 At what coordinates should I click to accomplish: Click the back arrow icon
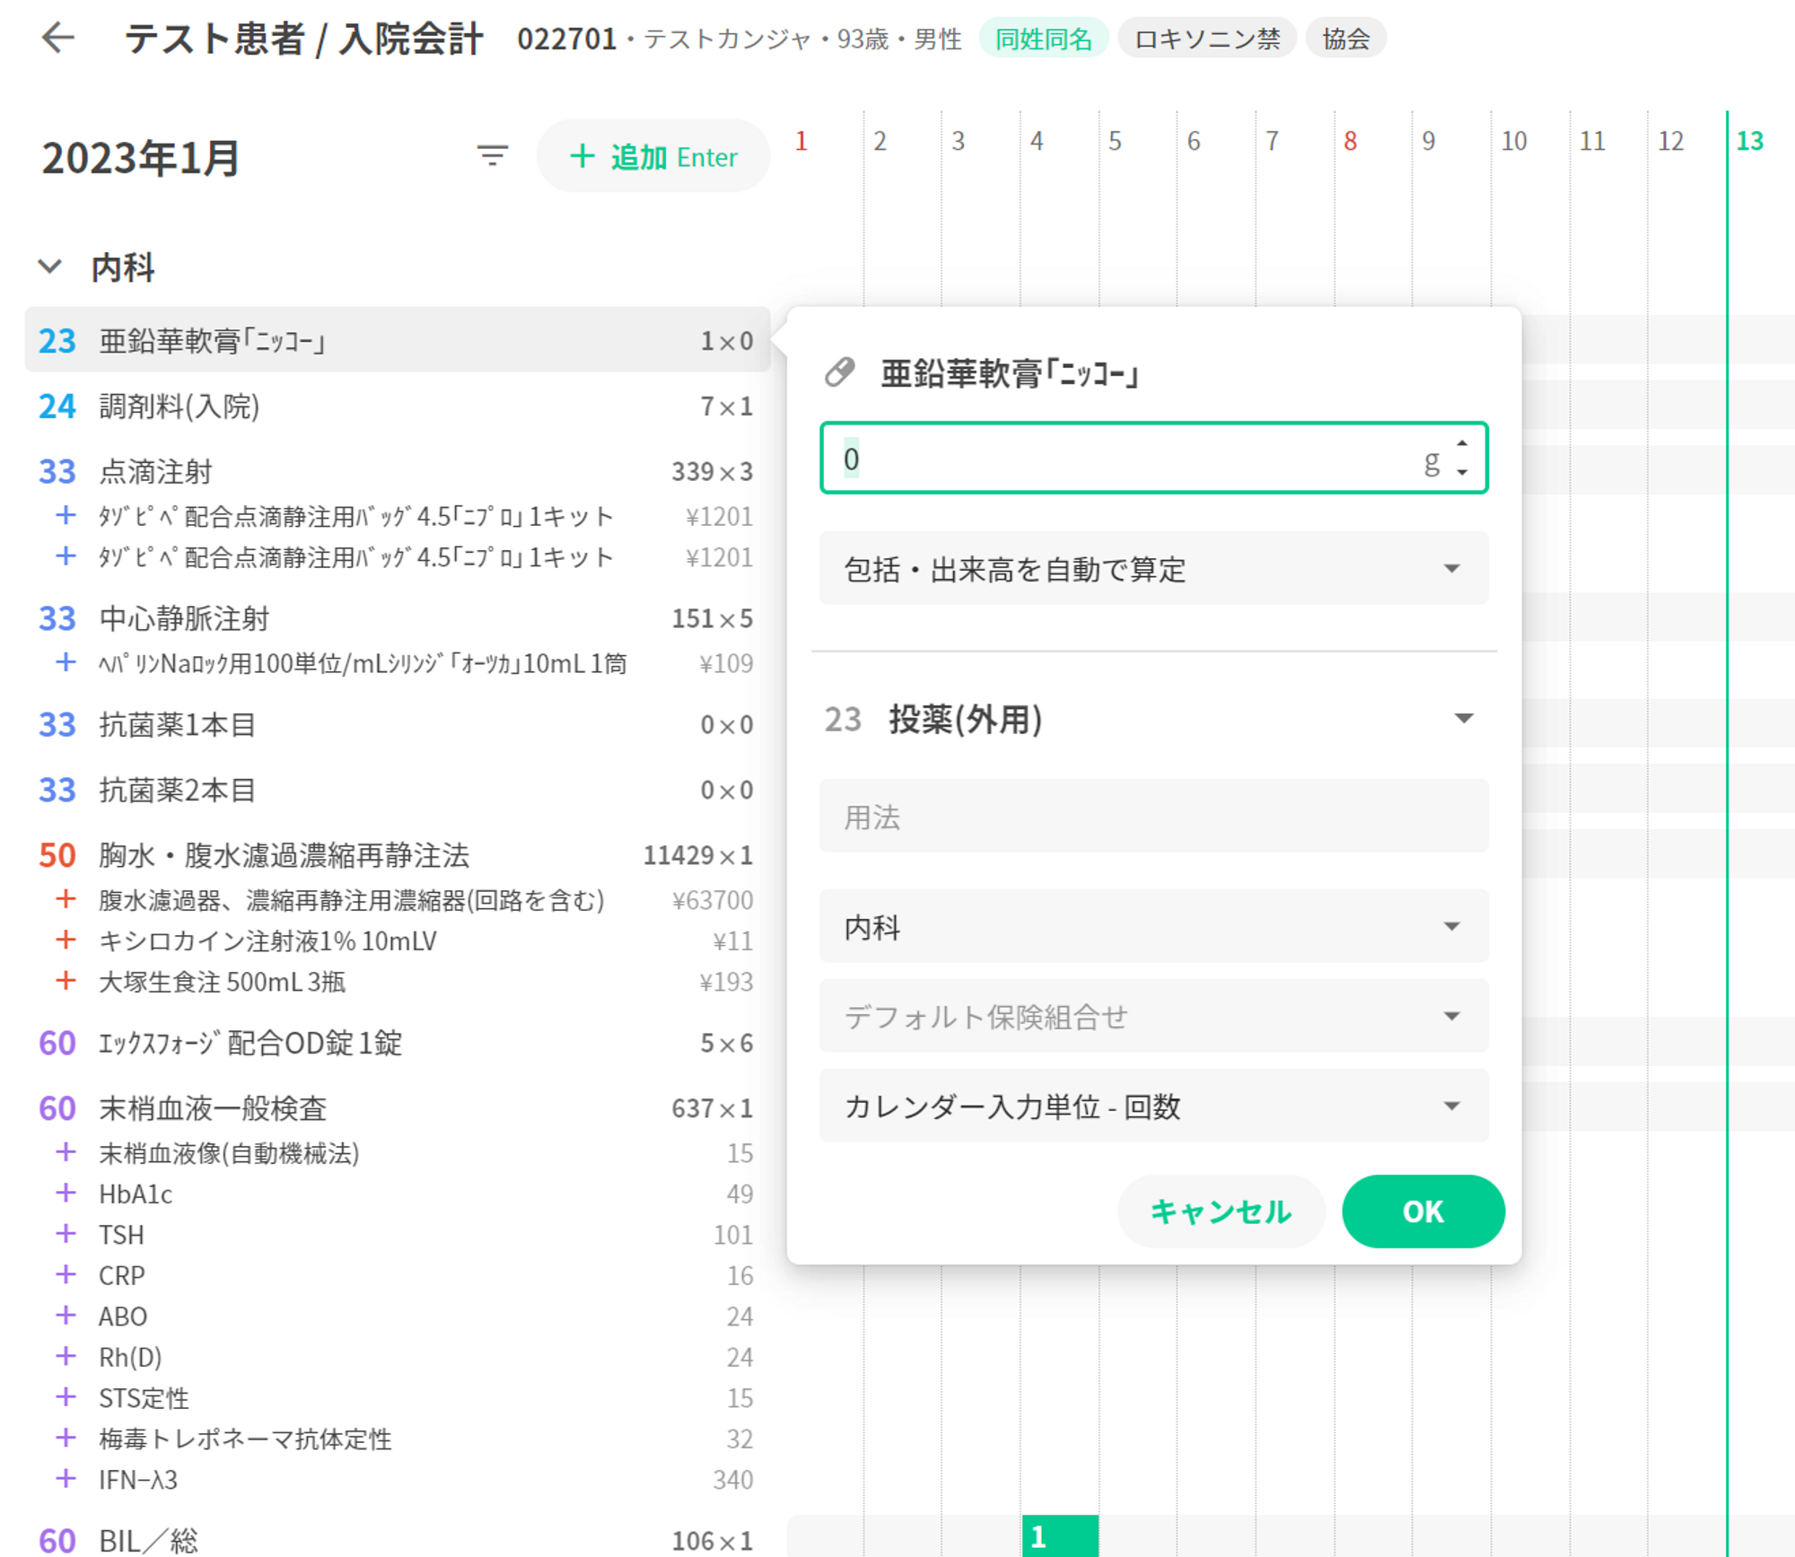click(58, 38)
